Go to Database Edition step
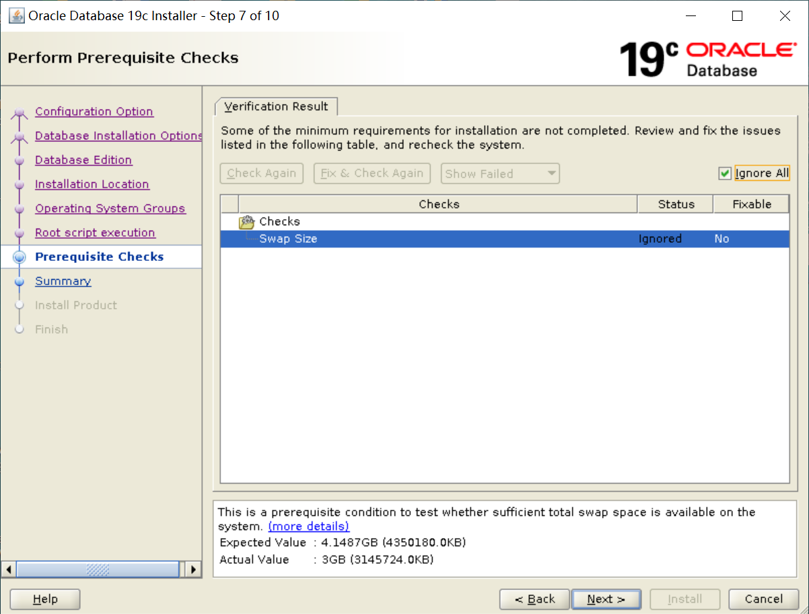The image size is (809, 614). click(83, 160)
